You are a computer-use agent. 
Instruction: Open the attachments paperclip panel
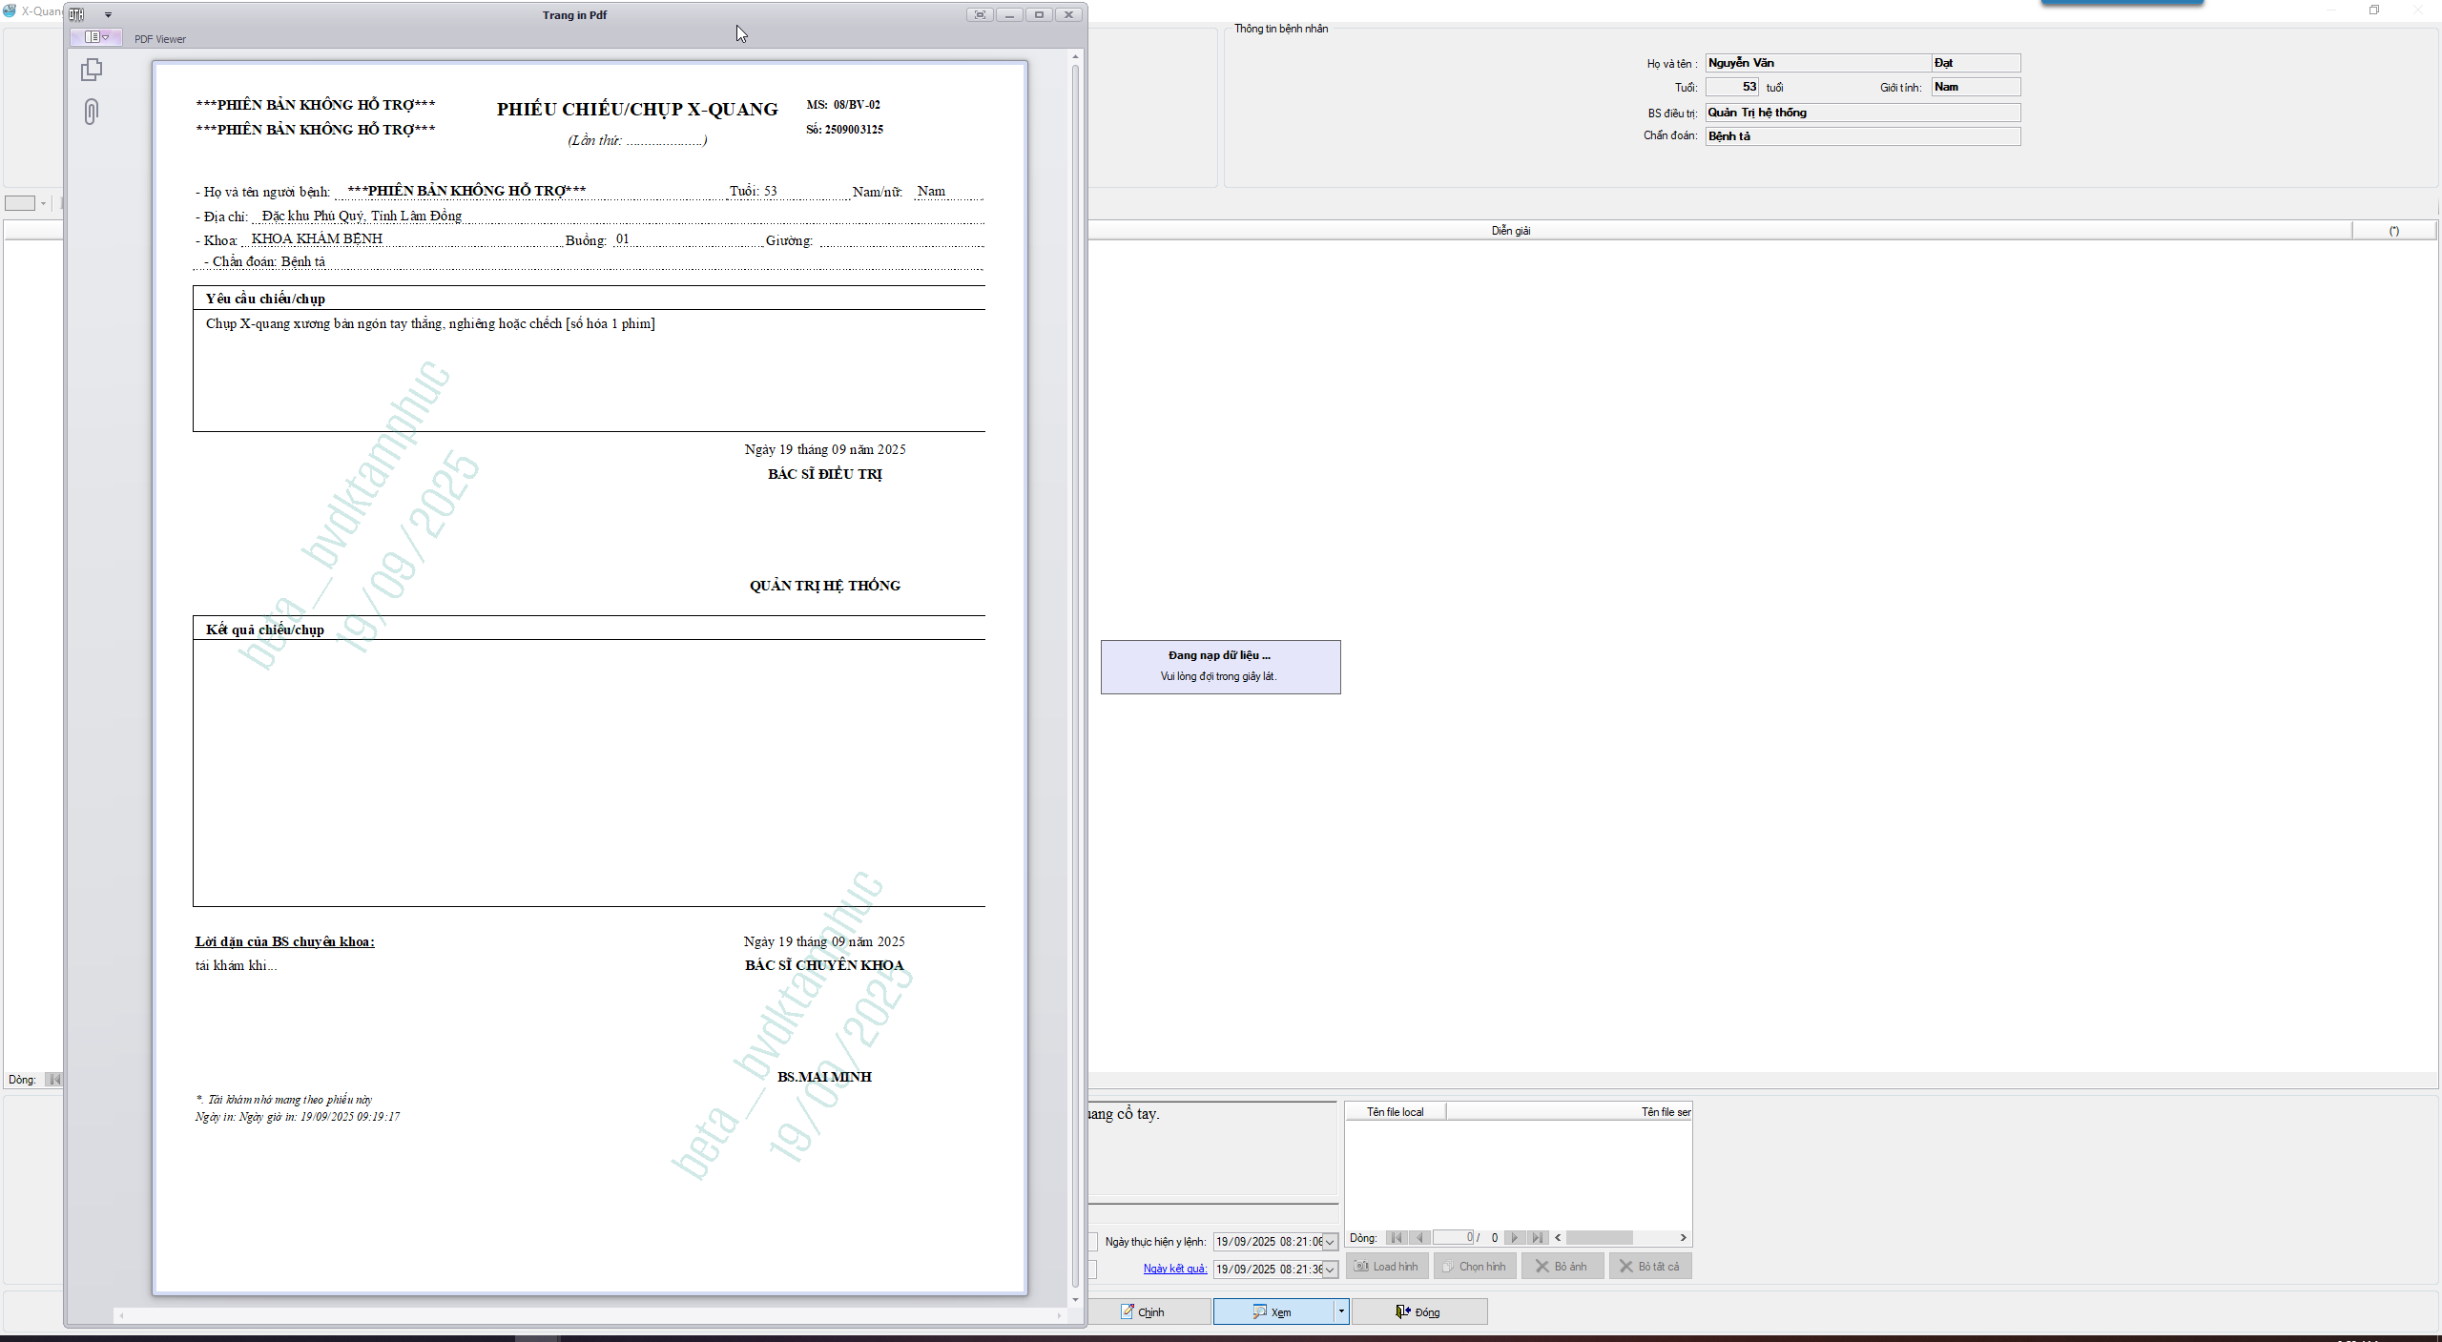pos(92,112)
